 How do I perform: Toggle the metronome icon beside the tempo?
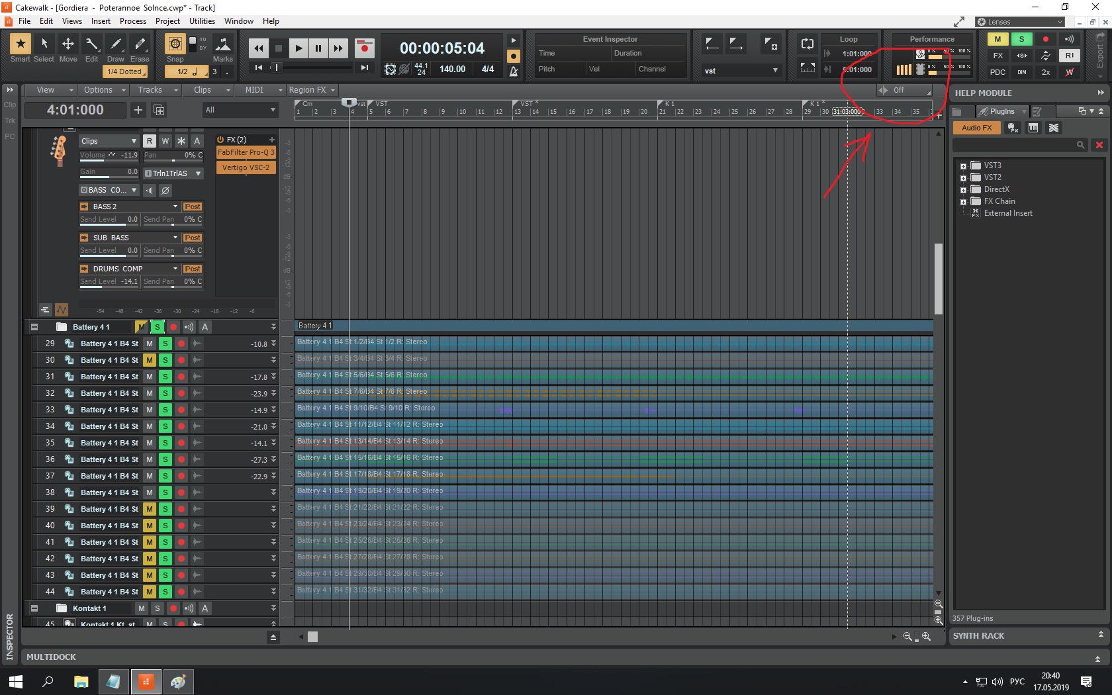click(x=514, y=71)
